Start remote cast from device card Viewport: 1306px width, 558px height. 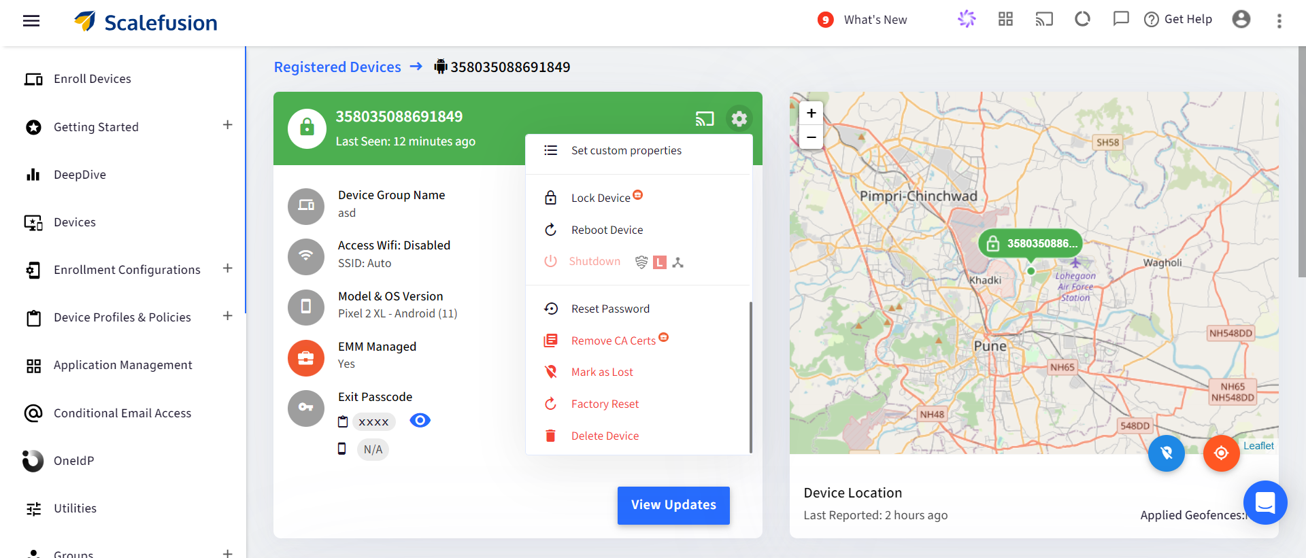point(705,119)
